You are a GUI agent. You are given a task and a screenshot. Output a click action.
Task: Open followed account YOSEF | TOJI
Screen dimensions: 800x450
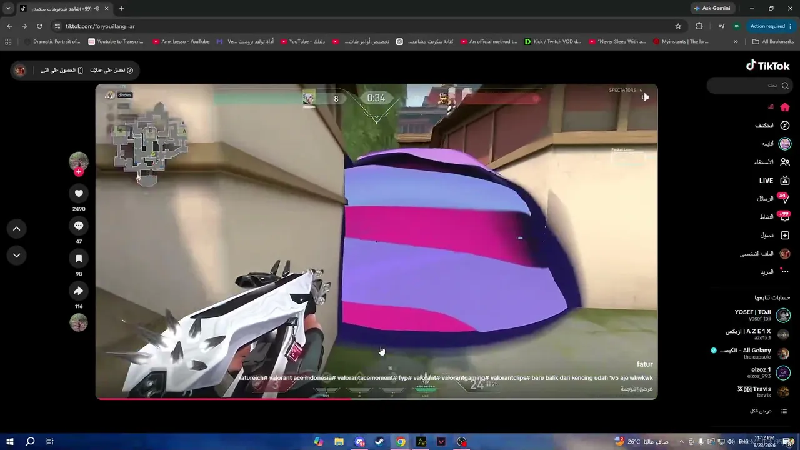click(762, 315)
